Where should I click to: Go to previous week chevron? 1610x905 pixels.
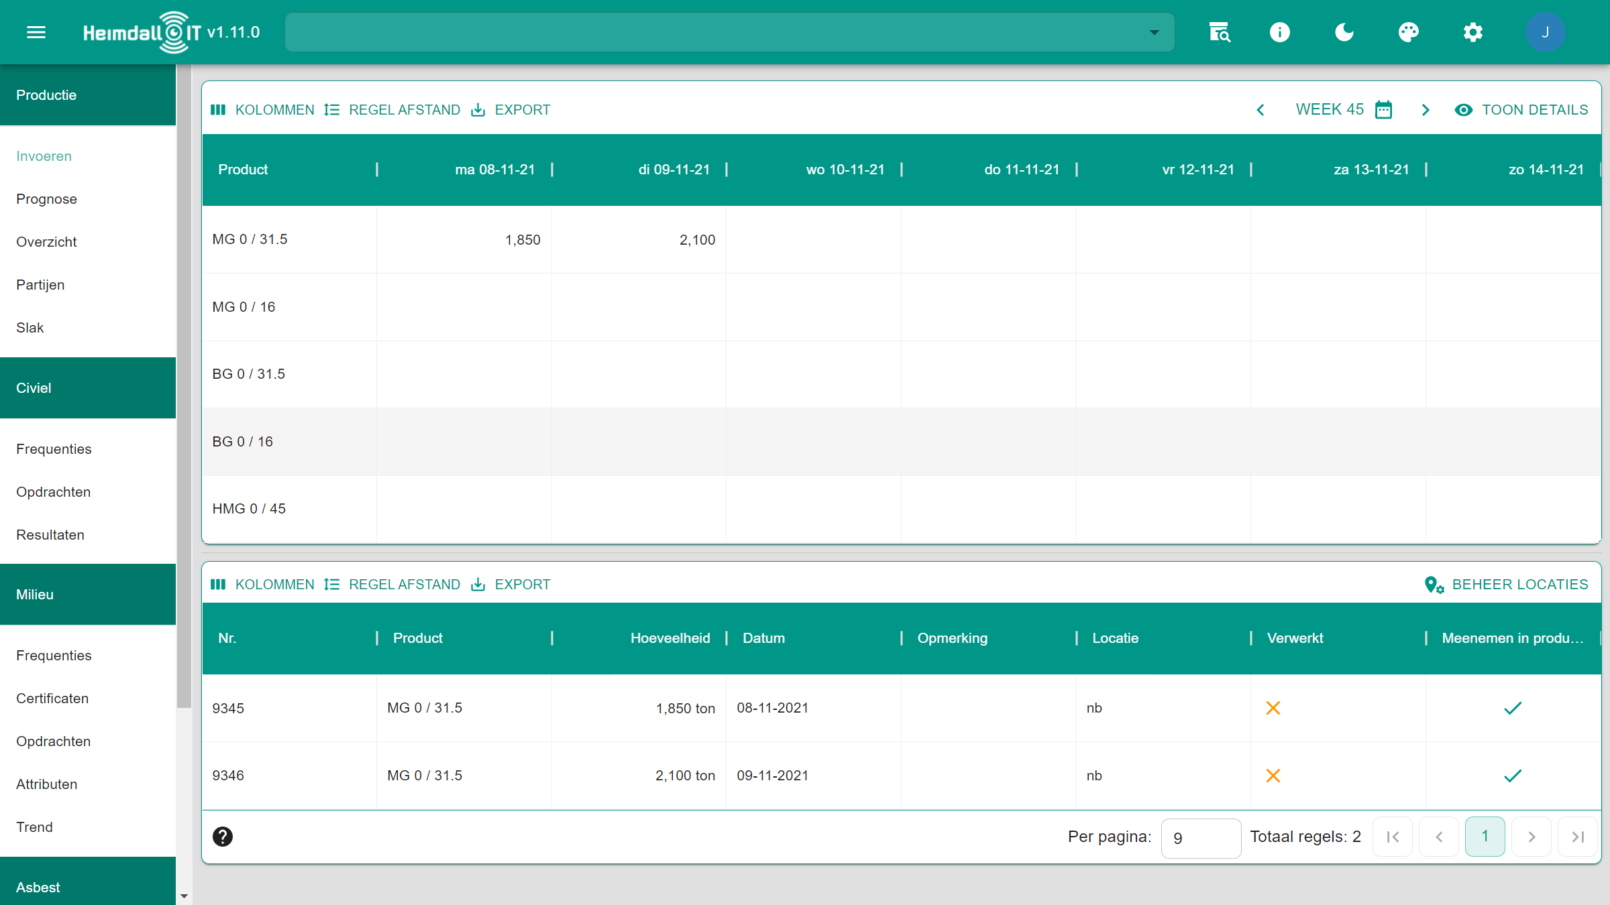(x=1260, y=110)
